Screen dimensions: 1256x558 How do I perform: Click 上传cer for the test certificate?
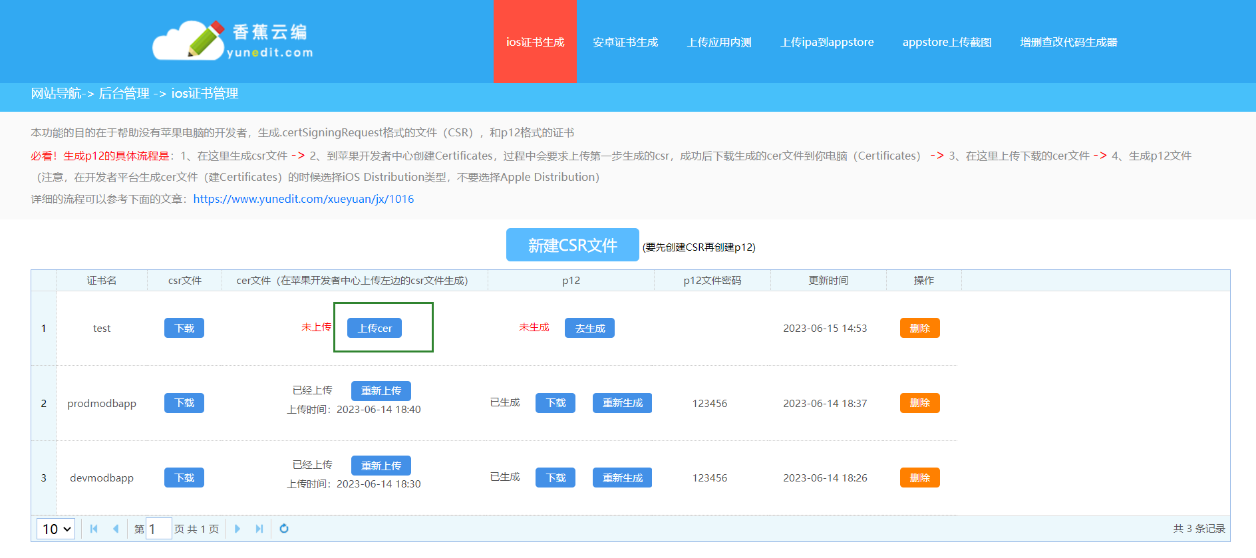(375, 328)
